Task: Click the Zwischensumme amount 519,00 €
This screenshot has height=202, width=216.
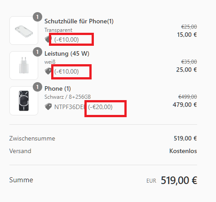Action: [185, 138]
